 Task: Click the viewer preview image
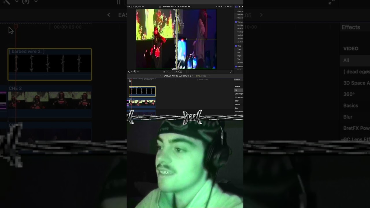[176, 39]
